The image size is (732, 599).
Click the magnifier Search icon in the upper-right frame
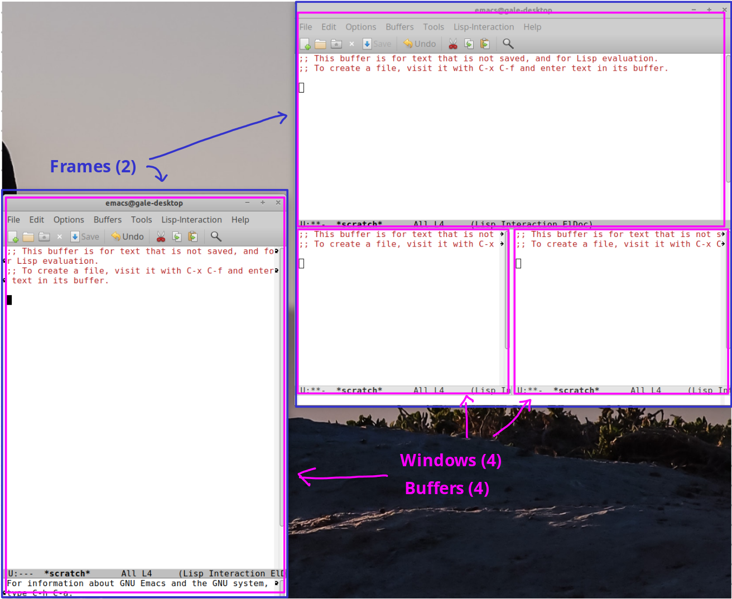coord(508,44)
